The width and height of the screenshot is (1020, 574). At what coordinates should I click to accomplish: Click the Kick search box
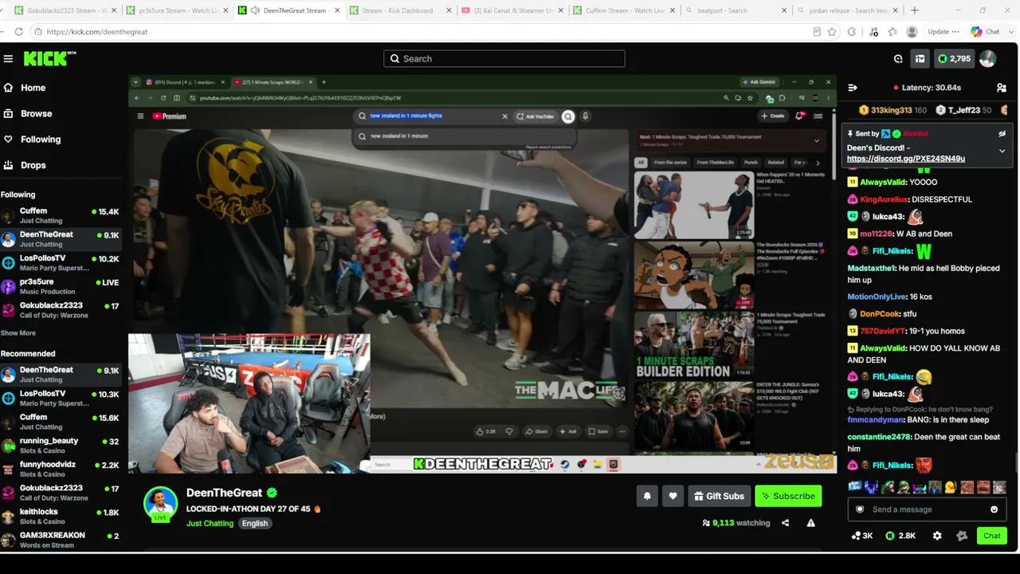pos(504,59)
